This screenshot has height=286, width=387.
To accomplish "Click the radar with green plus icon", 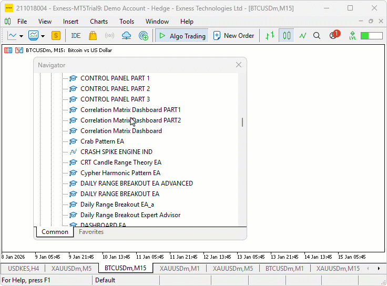I will coord(144,36).
